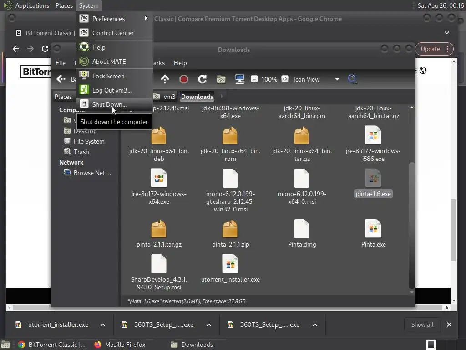The image size is (466, 350).
Task: Select jre-8u172-windows-x64.exe file icon
Action: pyautogui.click(x=159, y=178)
